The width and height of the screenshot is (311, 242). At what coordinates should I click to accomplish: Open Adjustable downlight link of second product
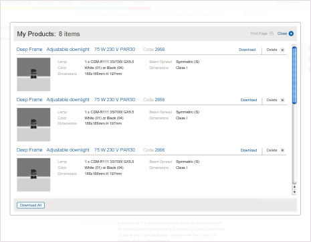tap(68, 100)
